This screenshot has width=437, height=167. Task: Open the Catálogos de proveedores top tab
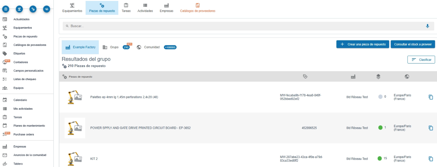click(x=198, y=8)
